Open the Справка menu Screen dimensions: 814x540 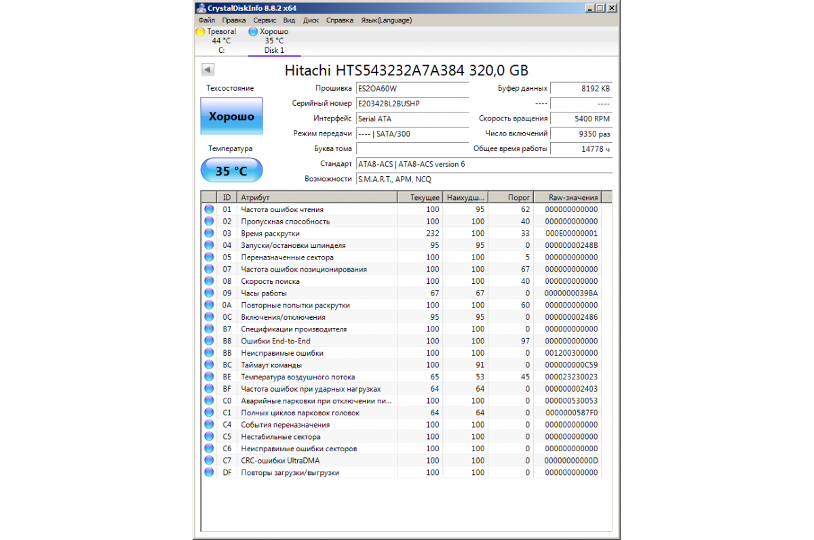[340, 20]
